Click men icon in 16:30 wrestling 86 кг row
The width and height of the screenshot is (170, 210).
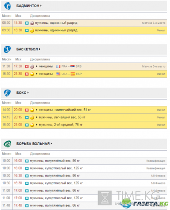tap(27, 176)
